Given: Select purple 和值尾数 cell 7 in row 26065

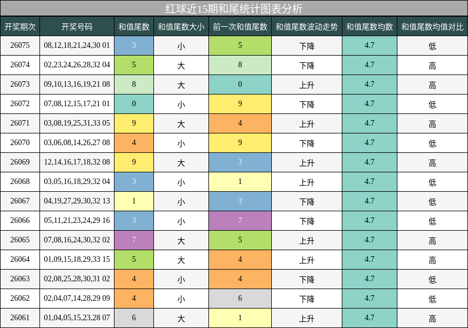Looking at the screenshot, I should click(x=134, y=240).
